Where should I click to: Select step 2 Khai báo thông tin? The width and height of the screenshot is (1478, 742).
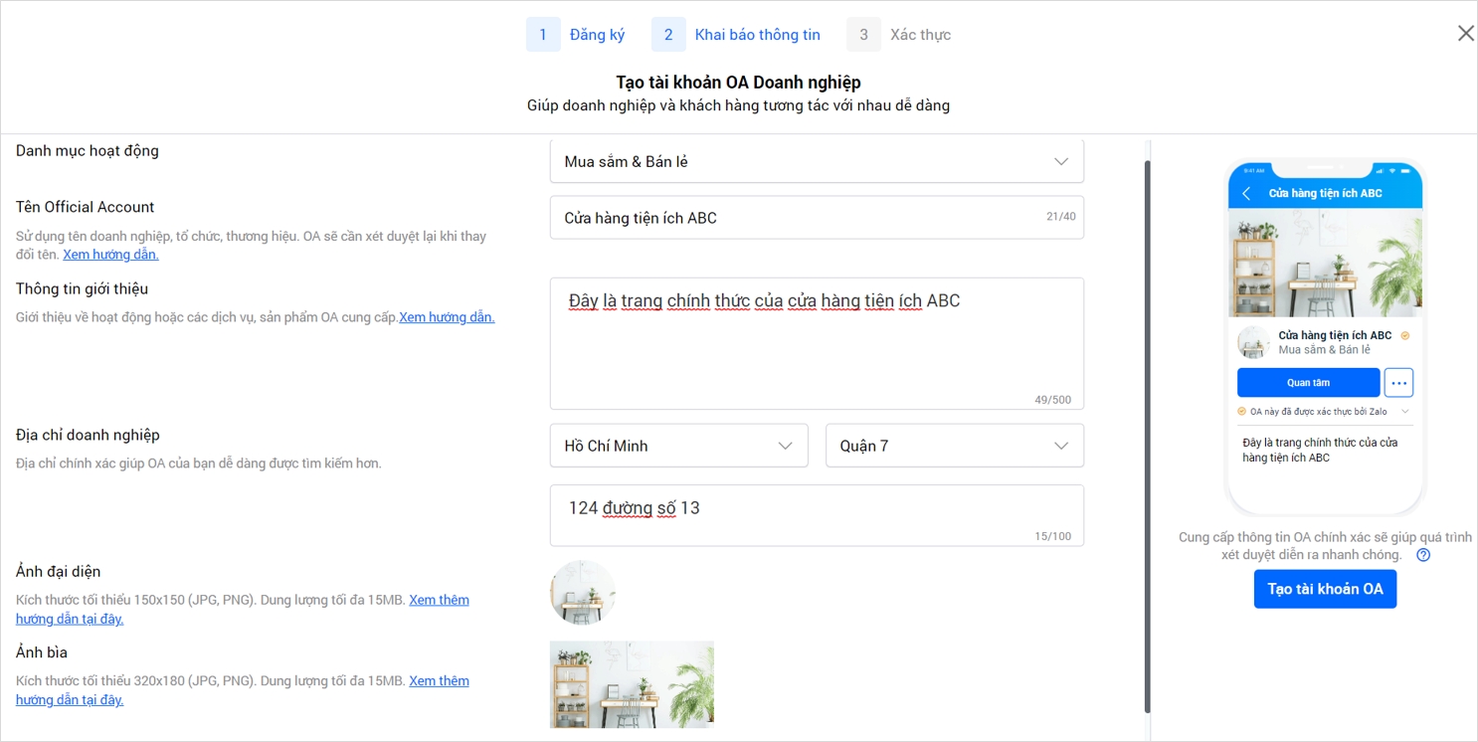(x=736, y=35)
